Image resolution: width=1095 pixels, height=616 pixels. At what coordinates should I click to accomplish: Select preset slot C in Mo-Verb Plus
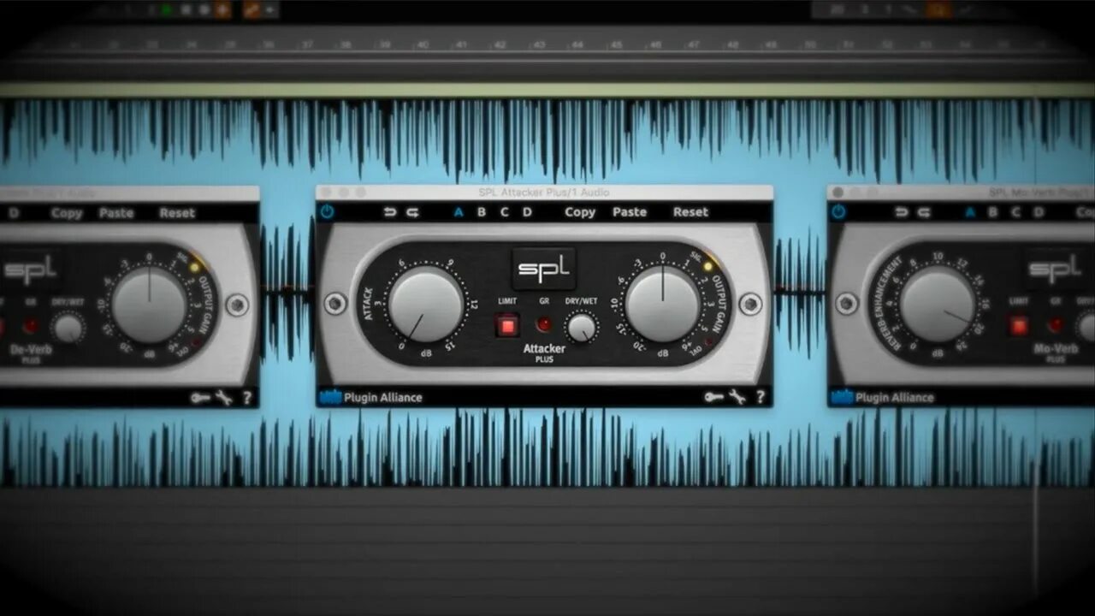pyautogui.click(x=1015, y=212)
